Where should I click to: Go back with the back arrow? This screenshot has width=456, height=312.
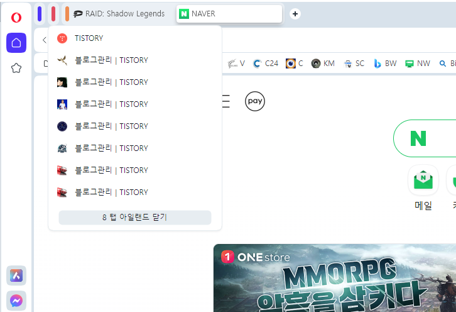coord(44,40)
